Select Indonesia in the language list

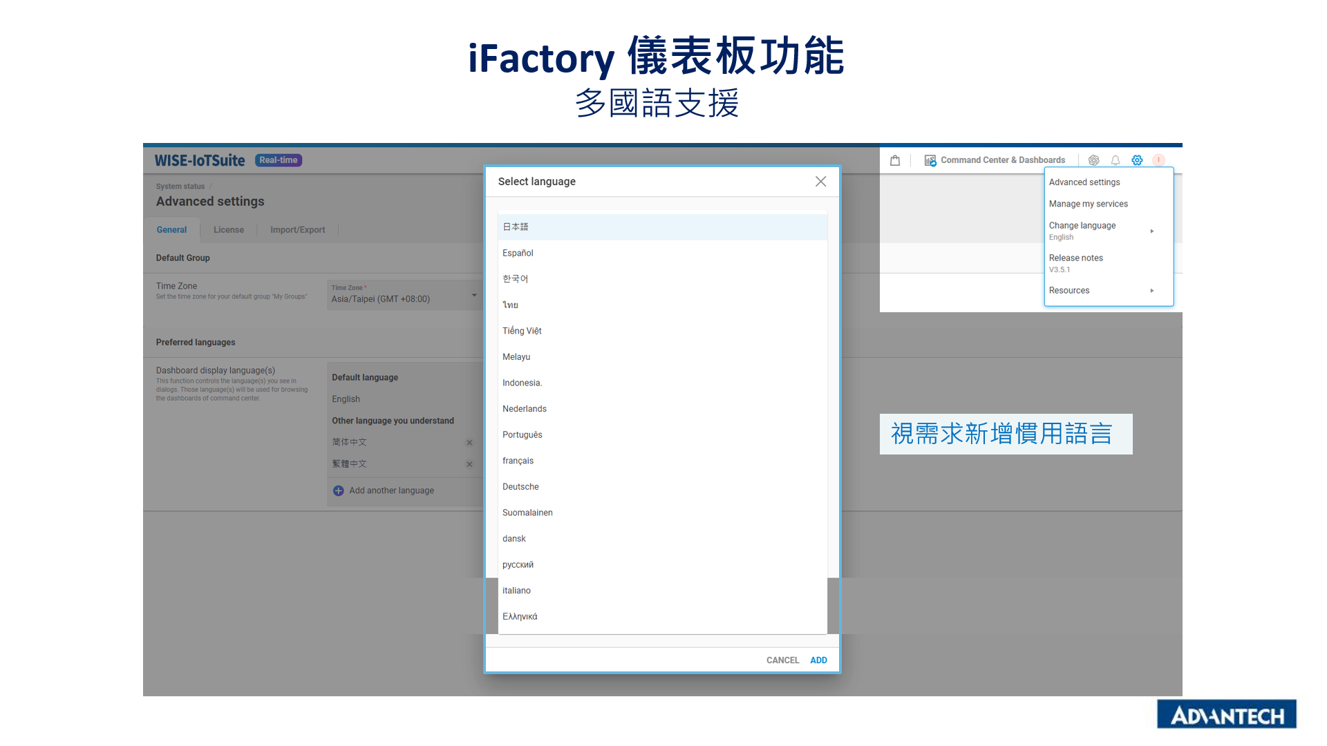[662, 383]
